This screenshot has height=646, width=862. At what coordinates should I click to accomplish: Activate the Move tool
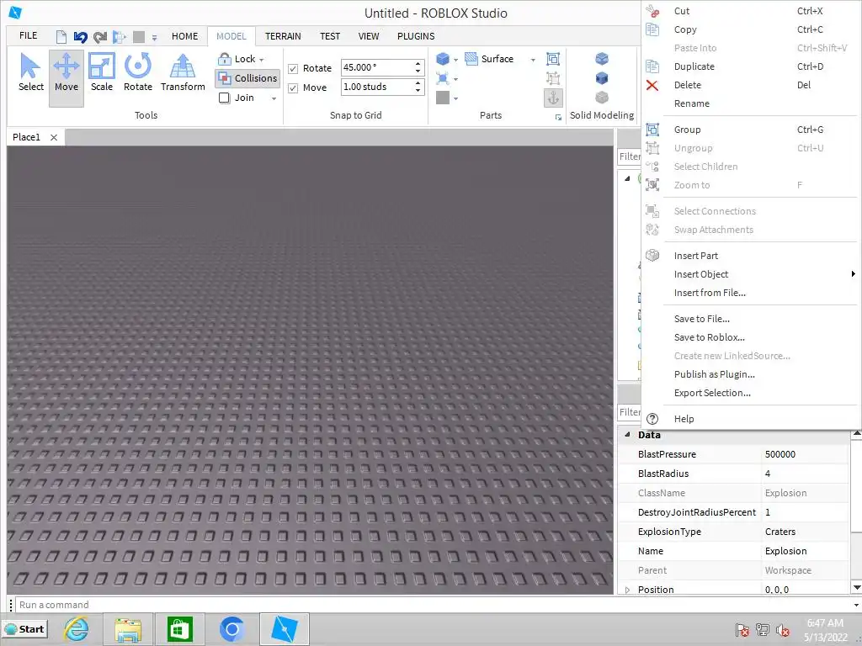[66, 78]
